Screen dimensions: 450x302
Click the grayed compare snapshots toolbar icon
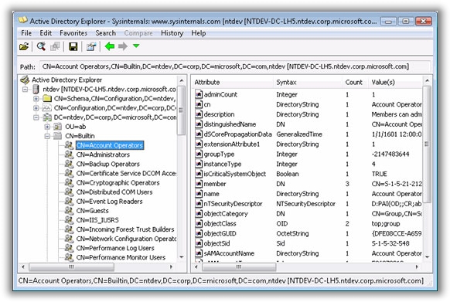(55, 46)
